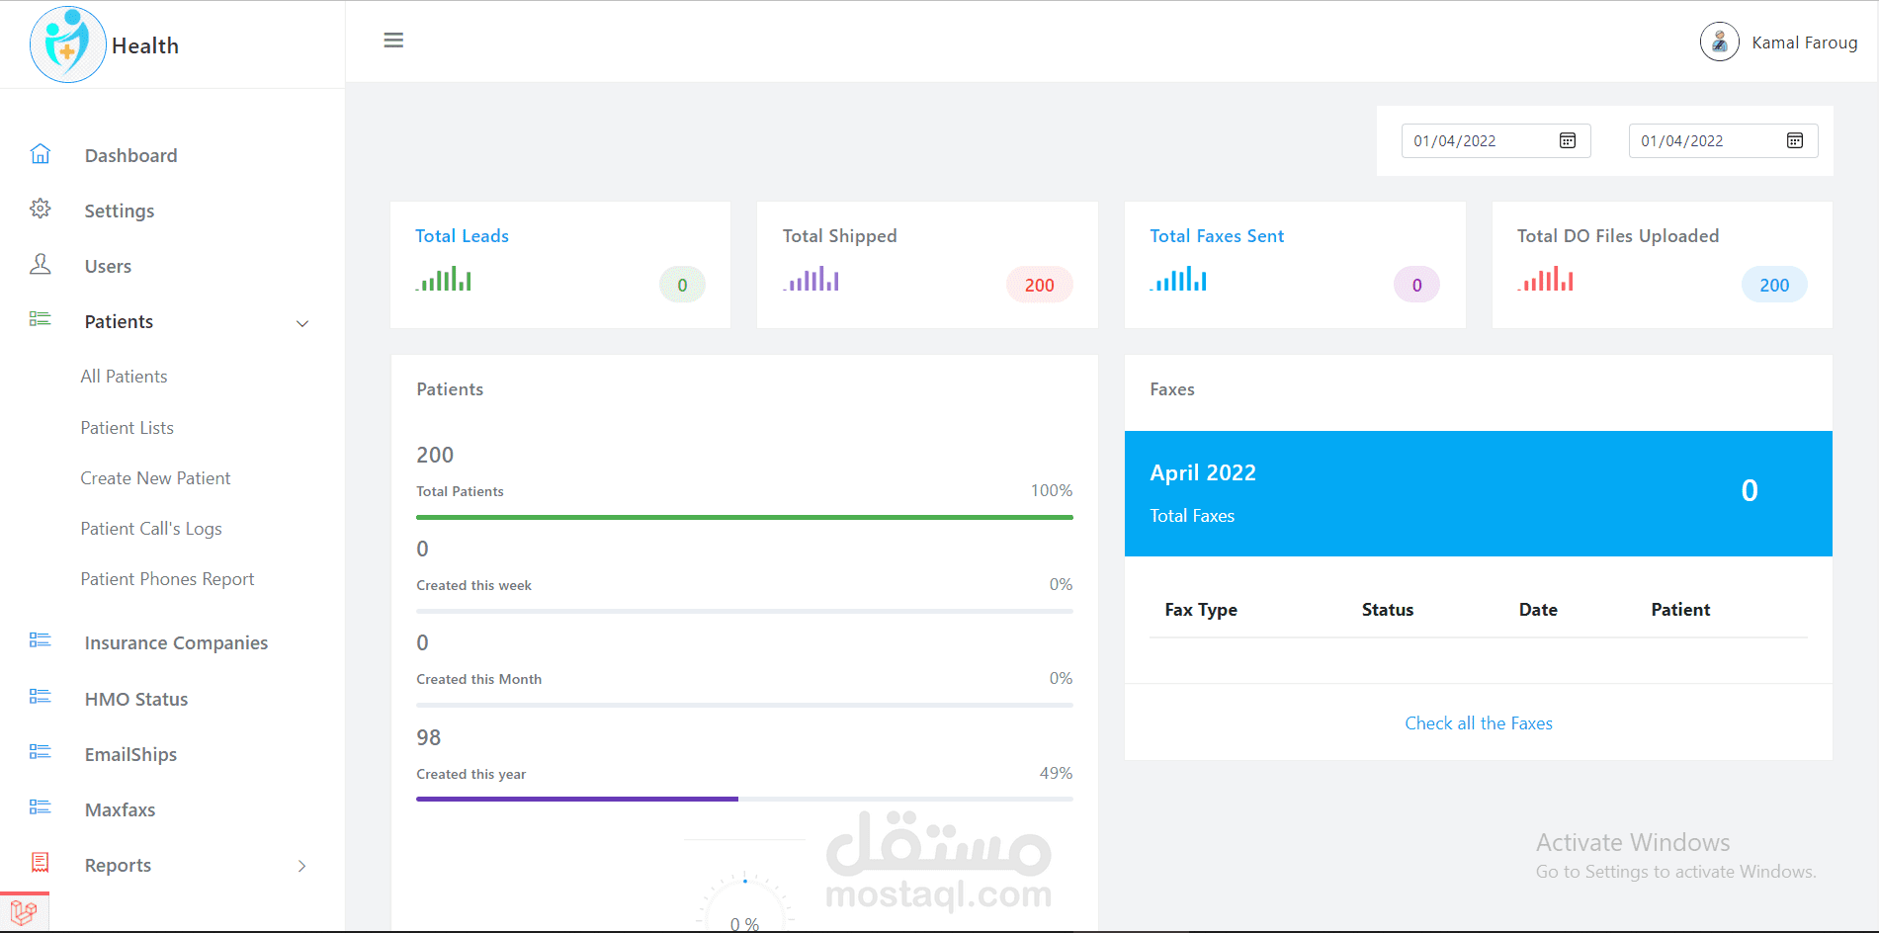The image size is (1879, 933).
Task: Click the Total Faxes Sent card title
Action: pyautogui.click(x=1217, y=236)
